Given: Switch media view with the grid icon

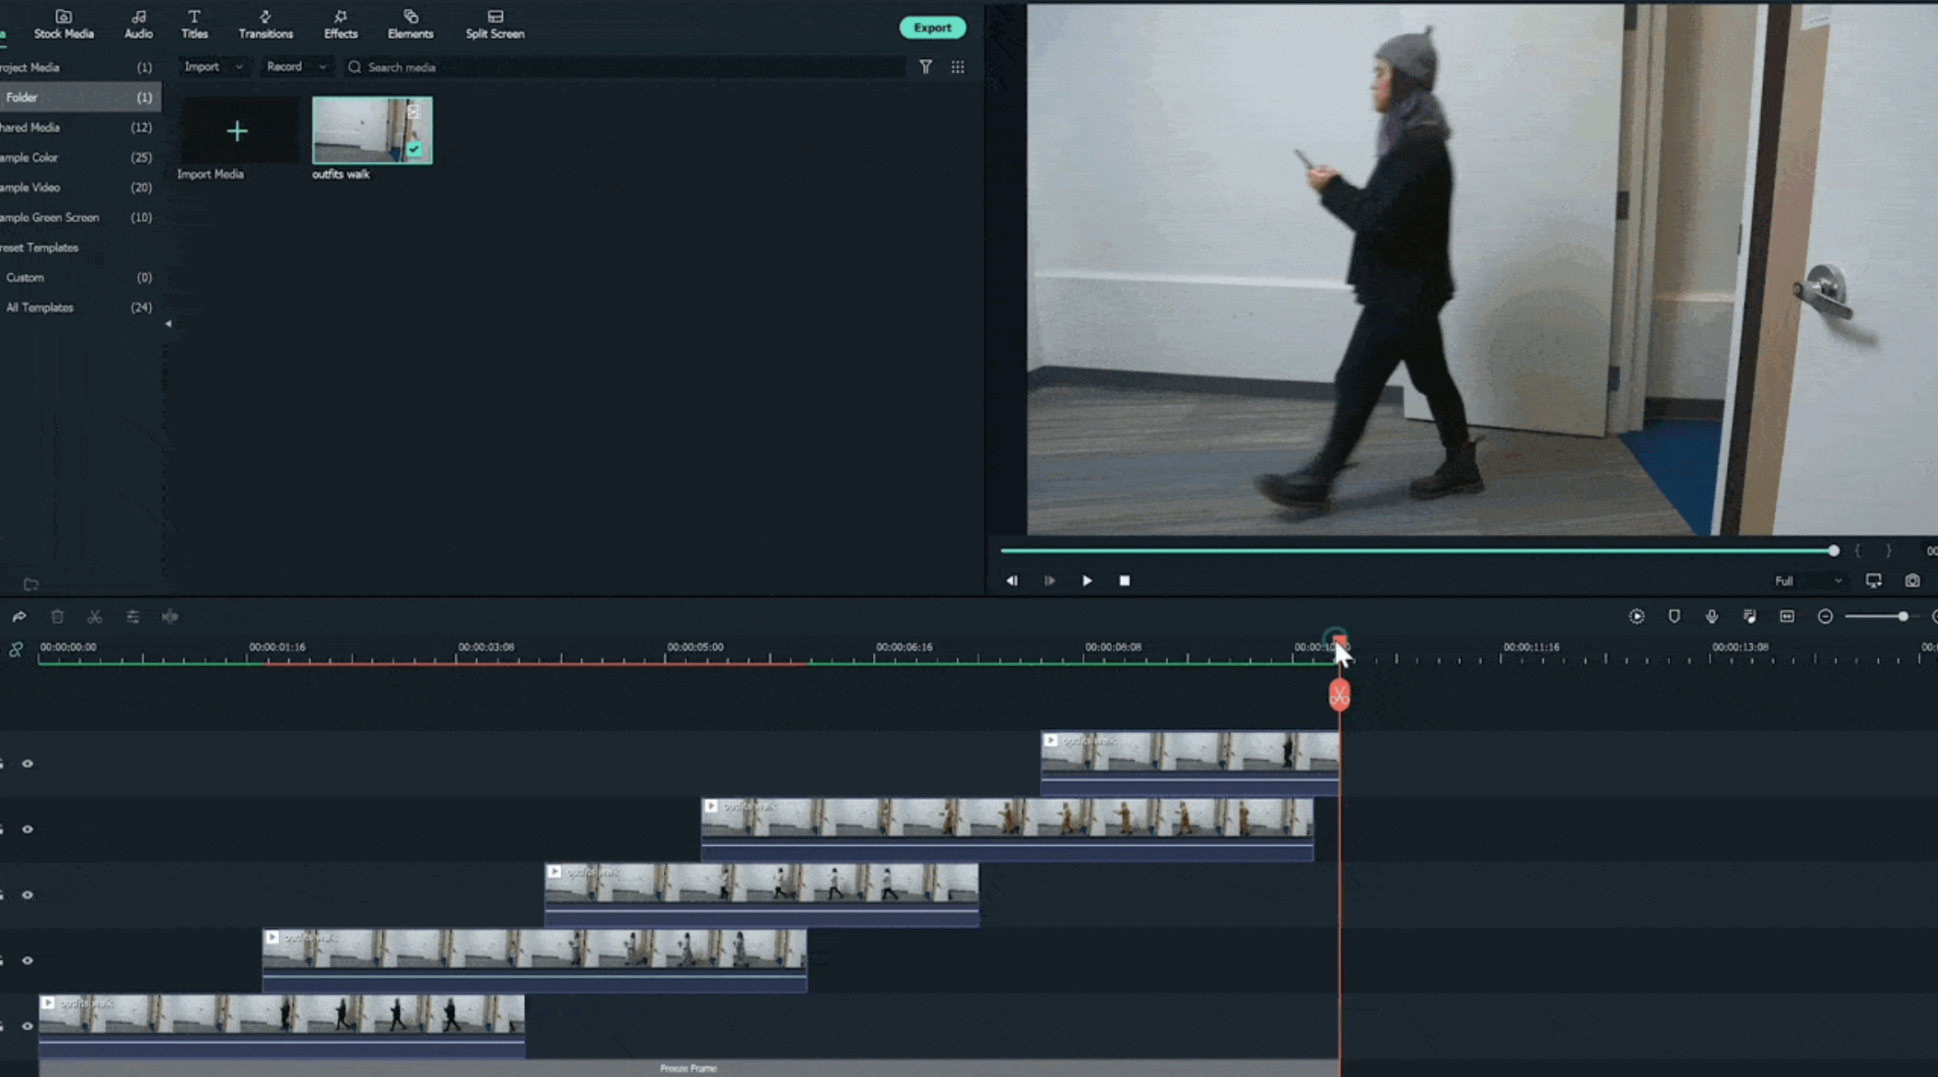Looking at the screenshot, I should 958,67.
